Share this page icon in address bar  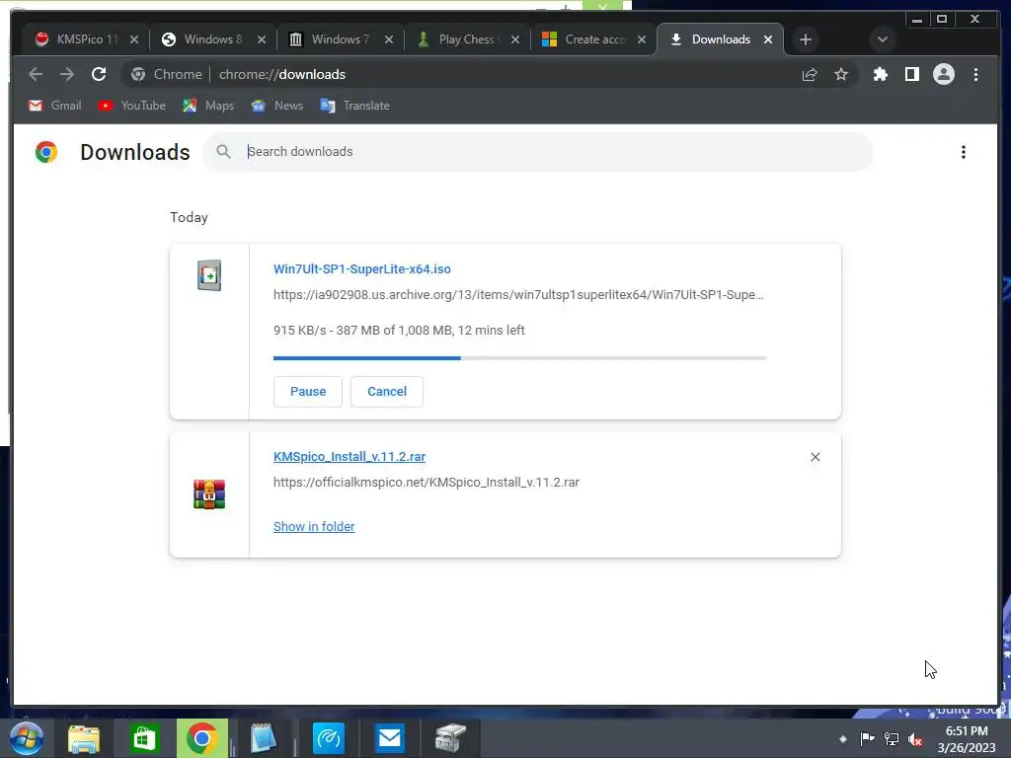[x=810, y=74]
